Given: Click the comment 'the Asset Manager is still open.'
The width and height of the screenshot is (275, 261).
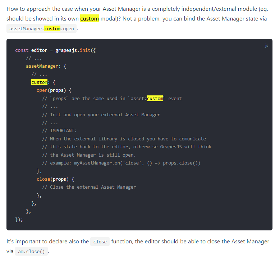Looking at the screenshot, I should pos(89,155).
